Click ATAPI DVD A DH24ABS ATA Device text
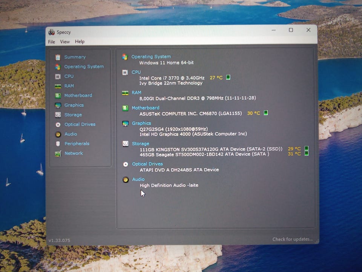 click(x=179, y=170)
